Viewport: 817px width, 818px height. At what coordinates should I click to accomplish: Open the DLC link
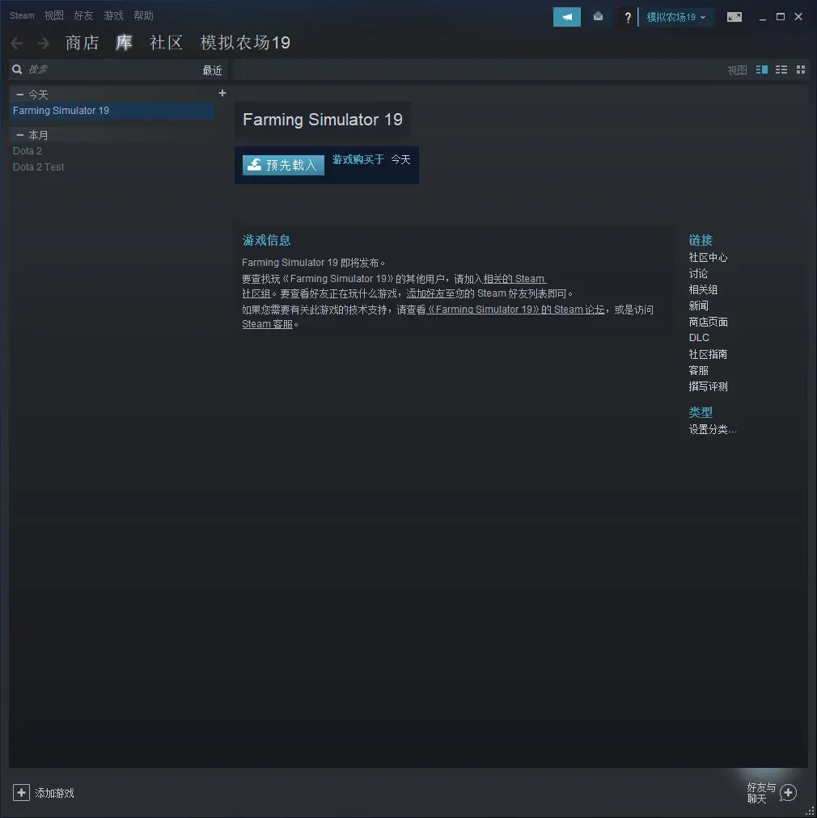(x=699, y=338)
